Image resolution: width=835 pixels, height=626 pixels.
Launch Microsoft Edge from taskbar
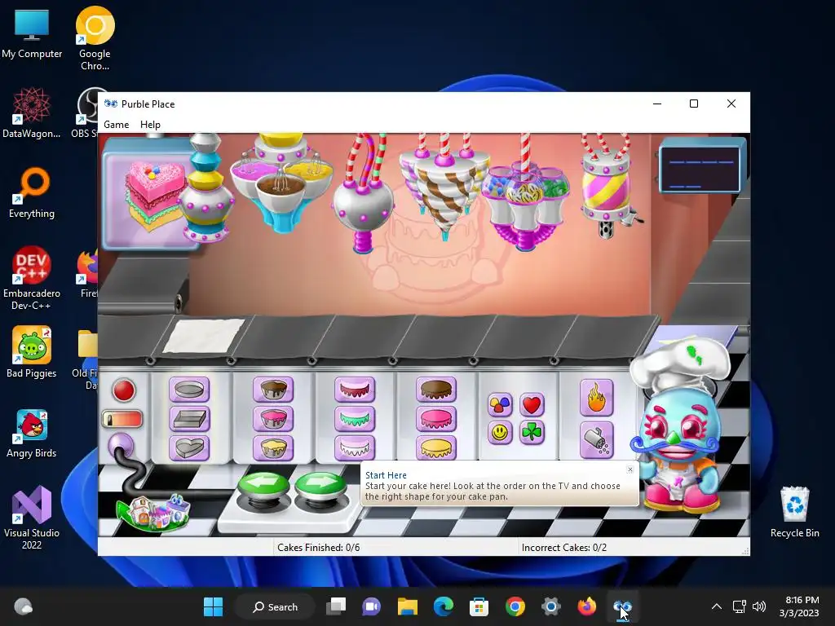click(443, 606)
